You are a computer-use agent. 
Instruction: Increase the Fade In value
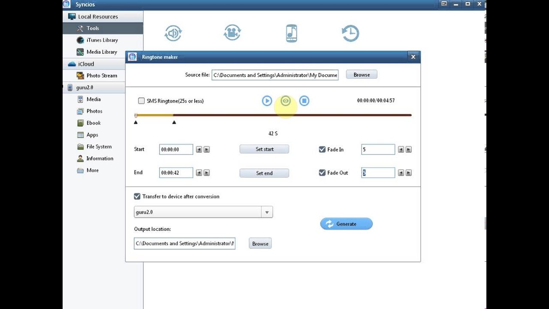409,149
